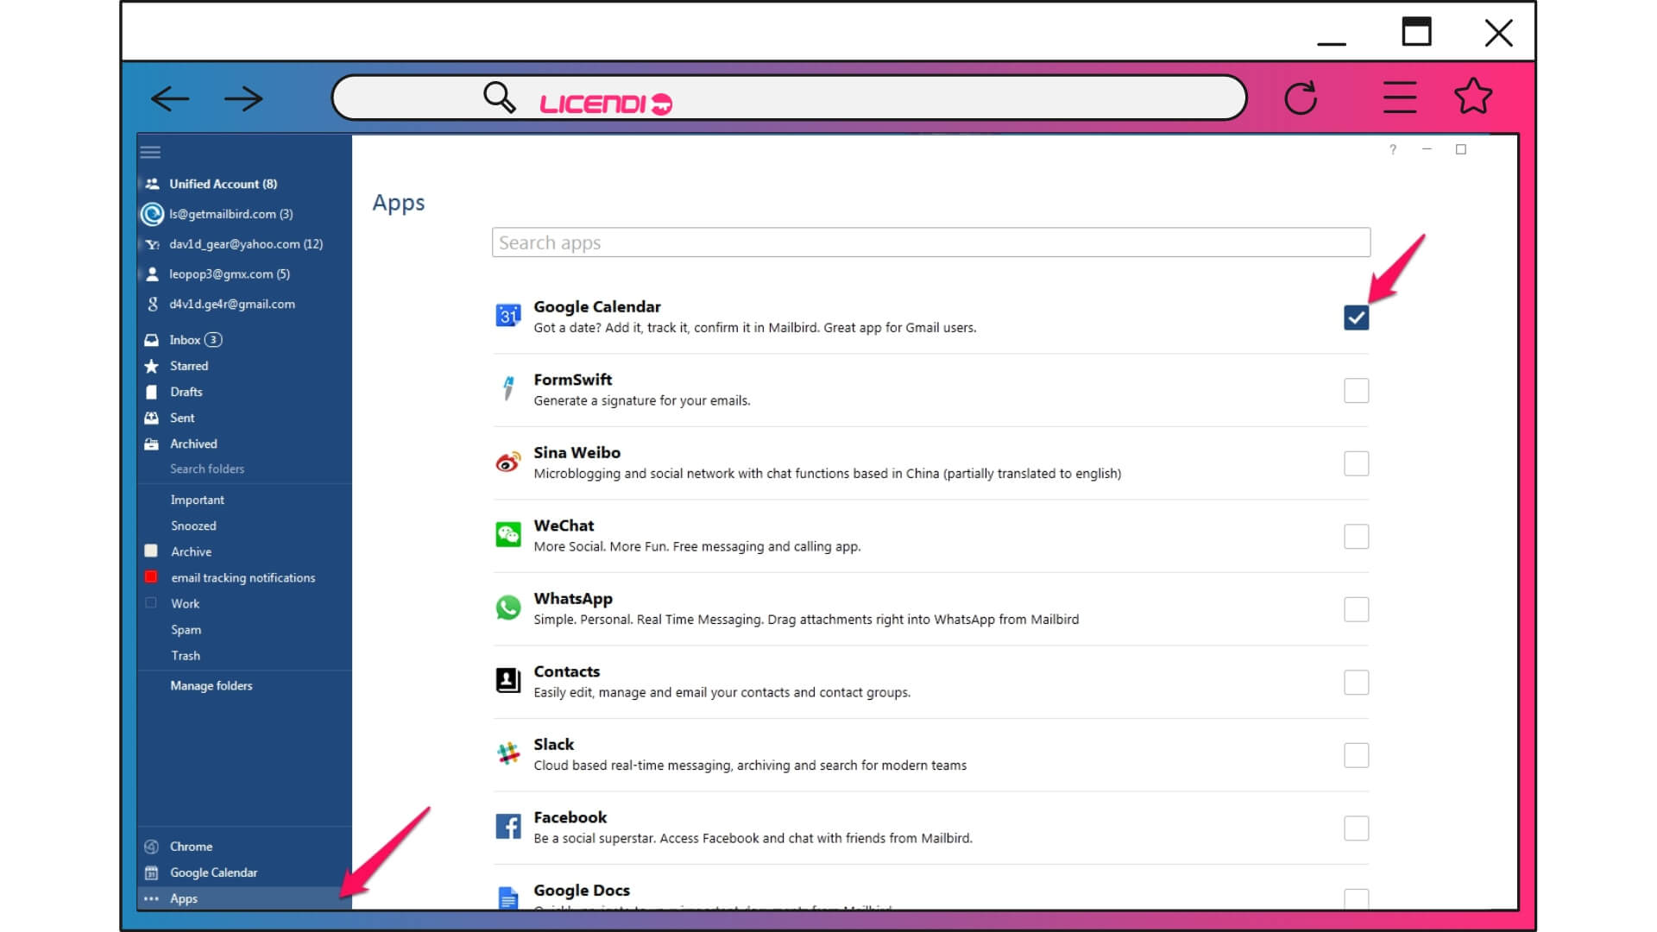Screen dimensions: 1657x932
Task: Click the Contacts app icon
Action: point(507,679)
